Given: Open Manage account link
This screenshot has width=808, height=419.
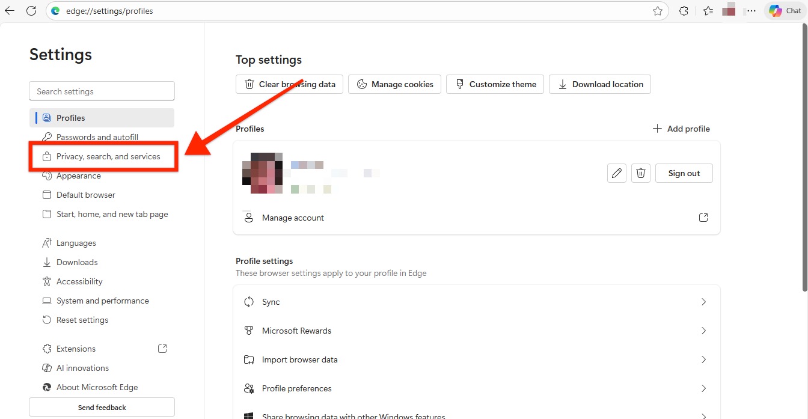Looking at the screenshot, I should pyautogui.click(x=477, y=218).
